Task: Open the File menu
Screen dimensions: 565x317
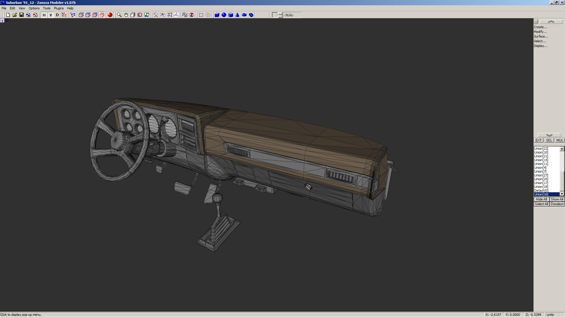Action: coord(4,8)
